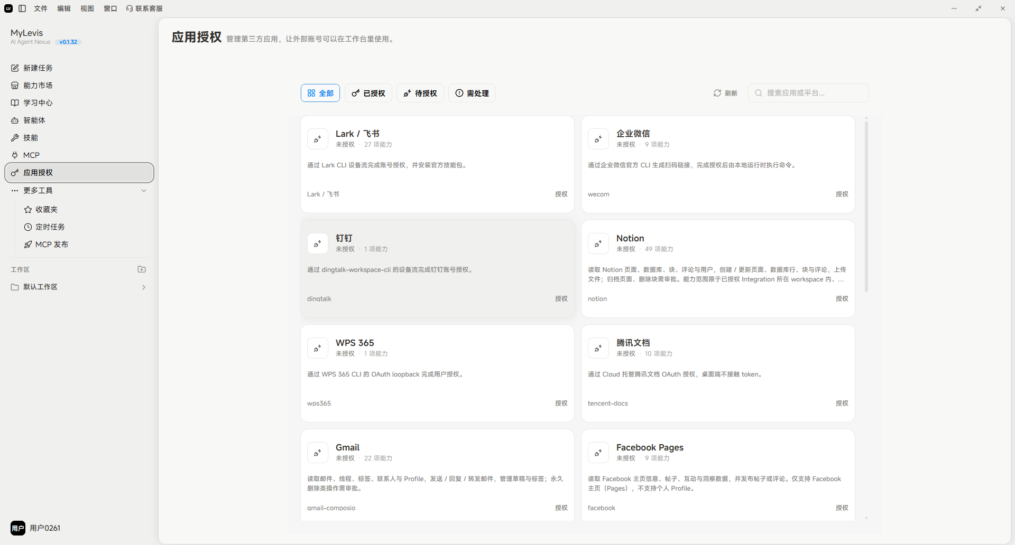Authorize Lark / 飞书 via 授权
This screenshot has height=545, width=1015.
tap(561, 194)
